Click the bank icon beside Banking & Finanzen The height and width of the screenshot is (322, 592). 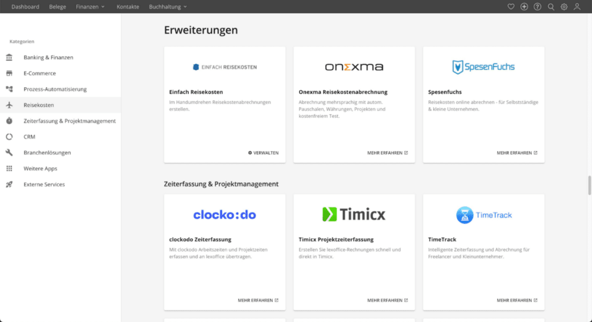9,57
